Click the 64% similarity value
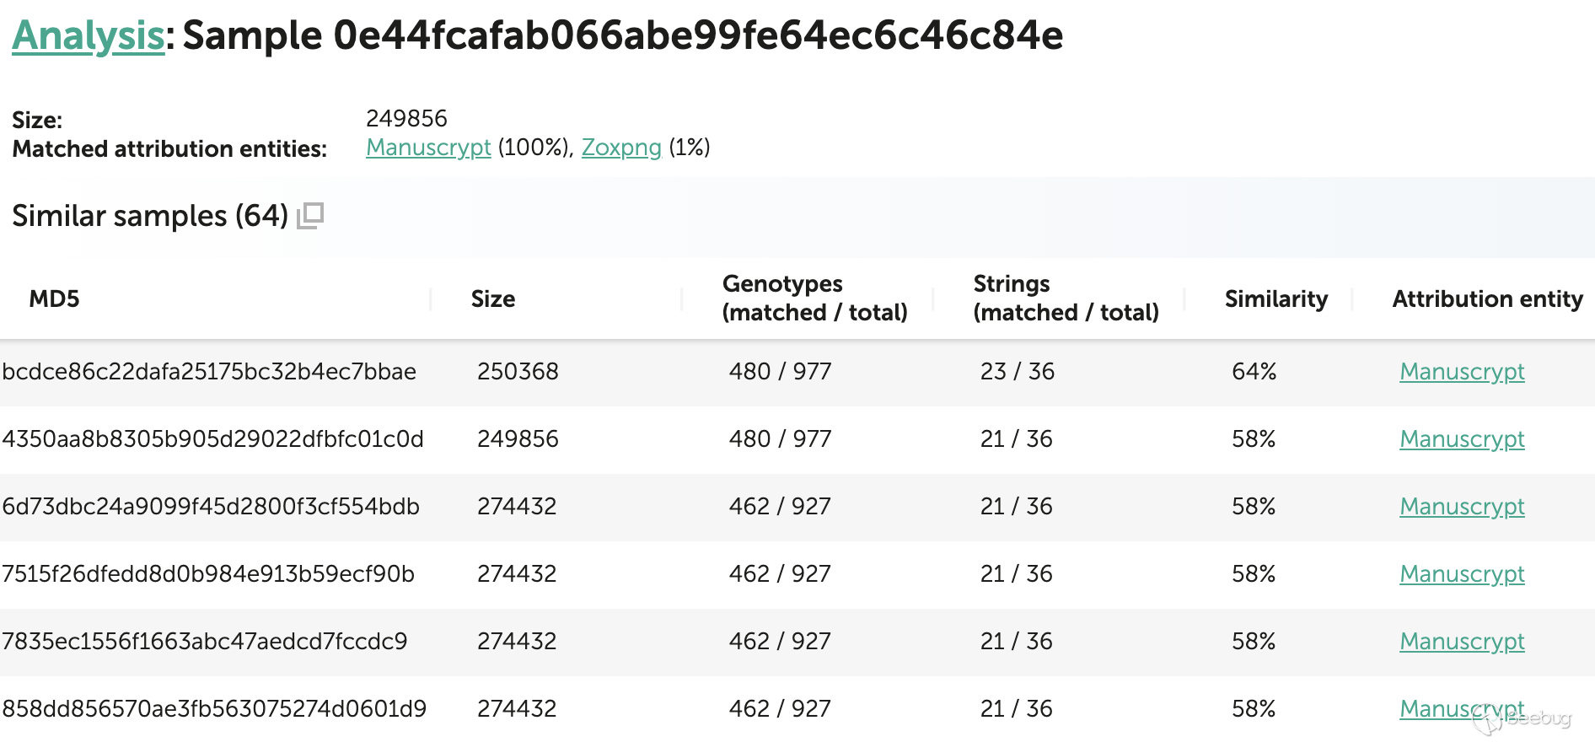1595x742 pixels. pyautogui.click(x=1254, y=372)
